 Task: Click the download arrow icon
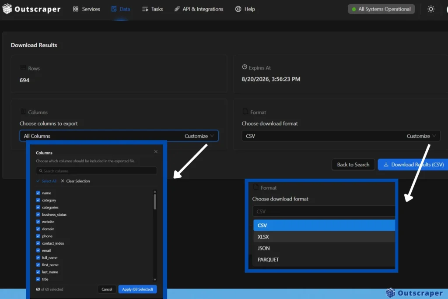[x=386, y=164]
